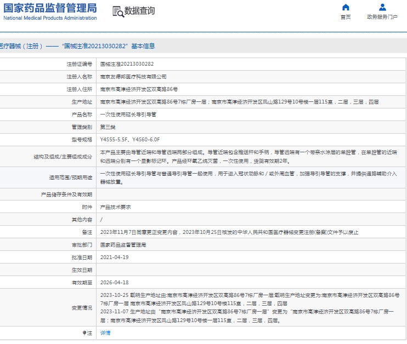Viewport: 407px width, 344px height.
Task: Click the 产品名称 row label
Action: click(82, 114)
